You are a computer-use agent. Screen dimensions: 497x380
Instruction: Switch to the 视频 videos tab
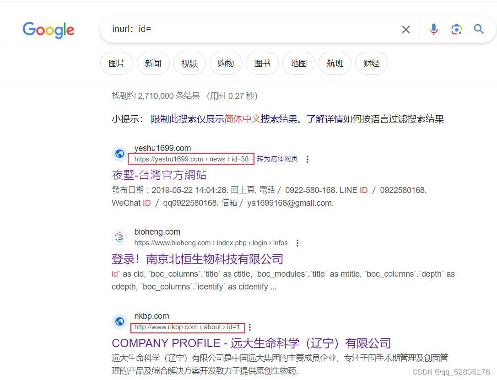pyautogui.click(x=189, y=63)
